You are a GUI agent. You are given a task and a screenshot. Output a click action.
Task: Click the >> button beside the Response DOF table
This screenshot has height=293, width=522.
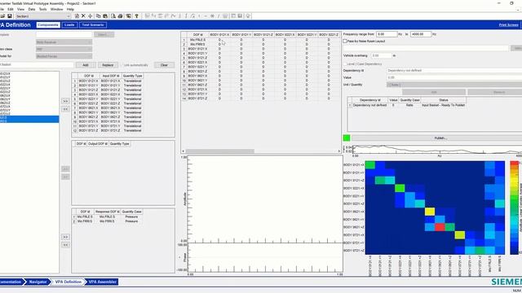coord(65,237)
